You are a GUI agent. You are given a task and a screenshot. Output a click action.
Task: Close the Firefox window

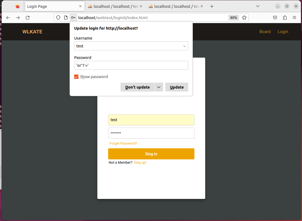296,6
